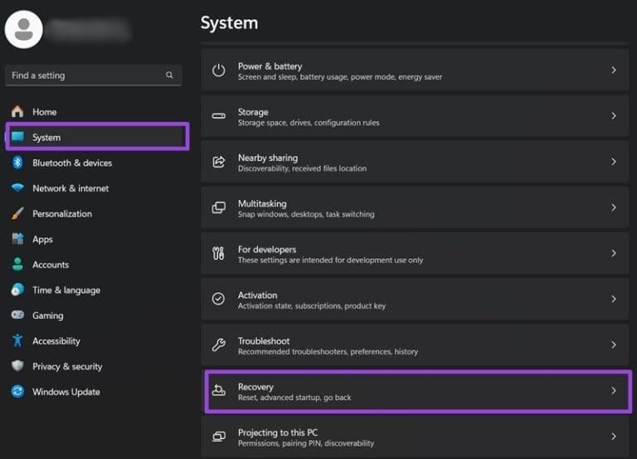Screen dimensions: 637x459
Task: Open Troubleshoot settings title
Action: click(x=264, y=340)
